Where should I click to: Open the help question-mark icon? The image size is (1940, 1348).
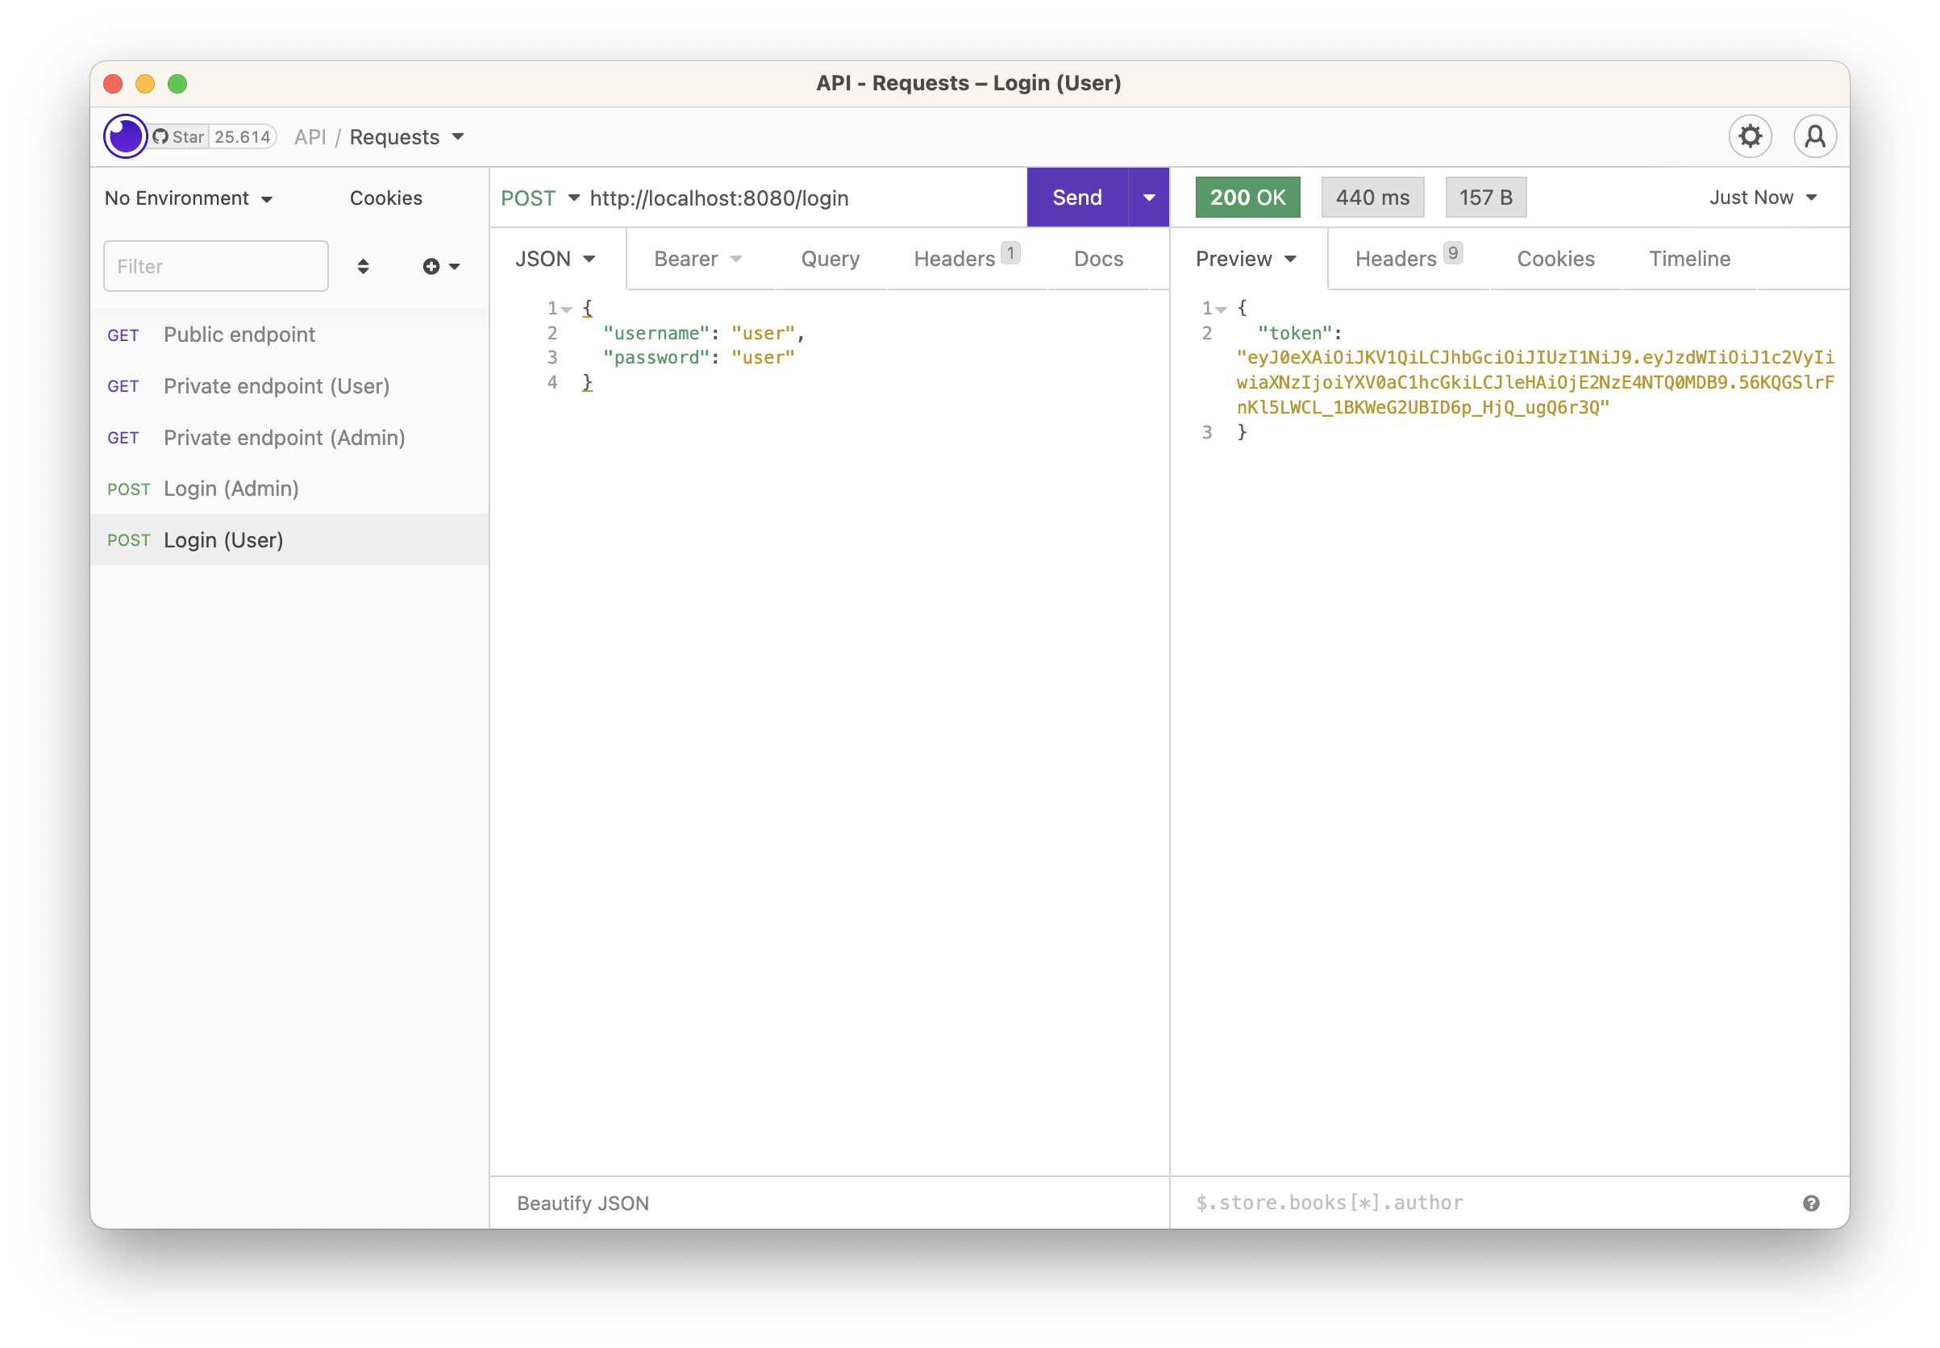[1810, 1203]
